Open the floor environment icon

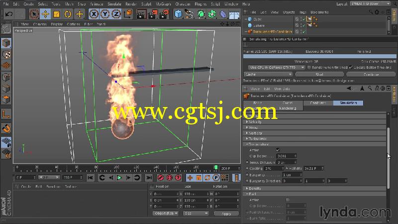(x=234, y=14)
